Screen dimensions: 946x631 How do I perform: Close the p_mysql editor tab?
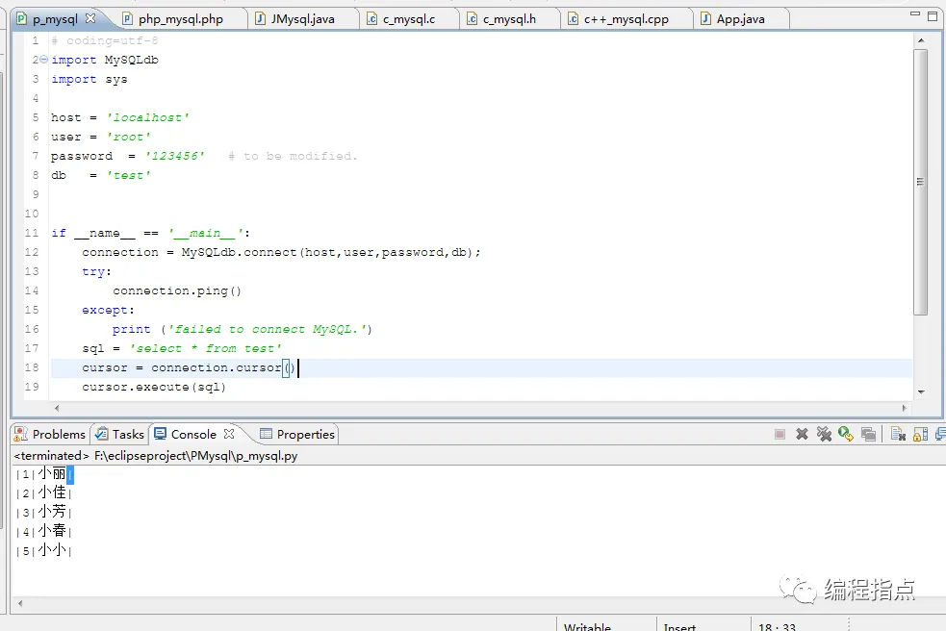point(90,18)
